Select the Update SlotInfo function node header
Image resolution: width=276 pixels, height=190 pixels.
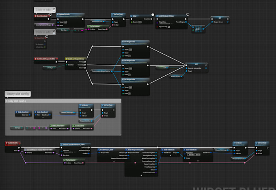[x=70, y=15]
